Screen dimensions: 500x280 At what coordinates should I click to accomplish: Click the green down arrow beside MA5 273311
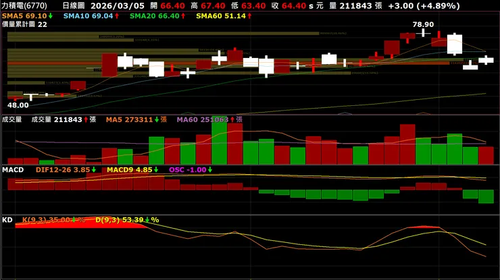click(157, 119)
